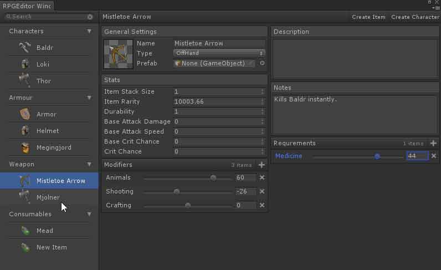Click the Base Attack Speed field
Image resolution: width=441 pixels, height=270 pixels.
tap(219, 131)
